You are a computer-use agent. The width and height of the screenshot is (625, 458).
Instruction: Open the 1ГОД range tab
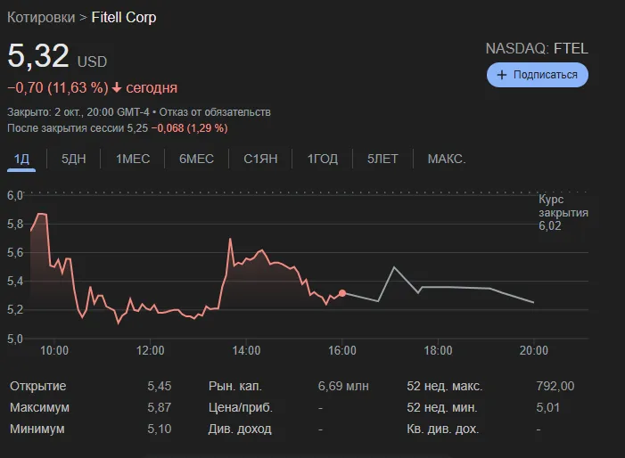tap(323, 159)
